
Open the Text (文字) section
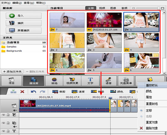click(x=90, y=81)
